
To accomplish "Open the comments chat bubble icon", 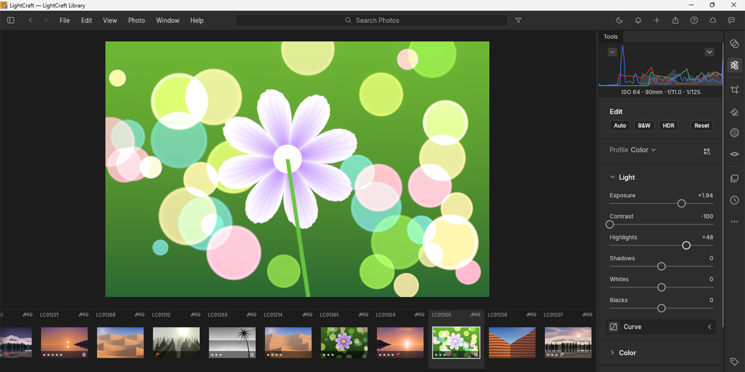I will [x=731, y=20].
